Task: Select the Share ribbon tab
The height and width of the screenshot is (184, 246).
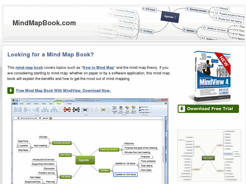Action: point(44,104)
